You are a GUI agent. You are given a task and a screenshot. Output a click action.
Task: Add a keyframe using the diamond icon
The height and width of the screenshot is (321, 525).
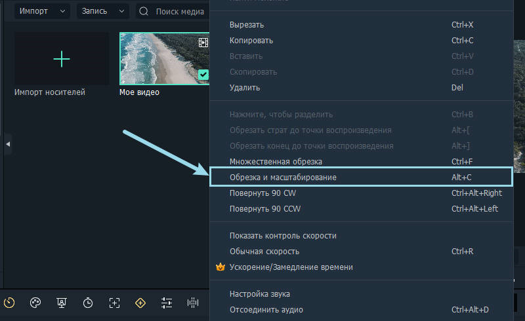140,303
